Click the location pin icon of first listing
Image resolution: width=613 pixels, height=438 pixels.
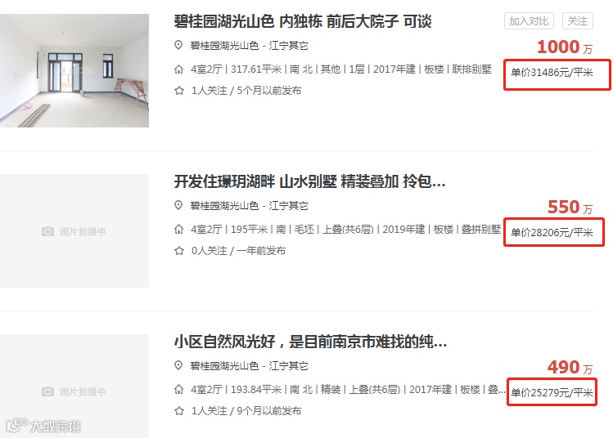pyautogui.click(x=178, y=45)
